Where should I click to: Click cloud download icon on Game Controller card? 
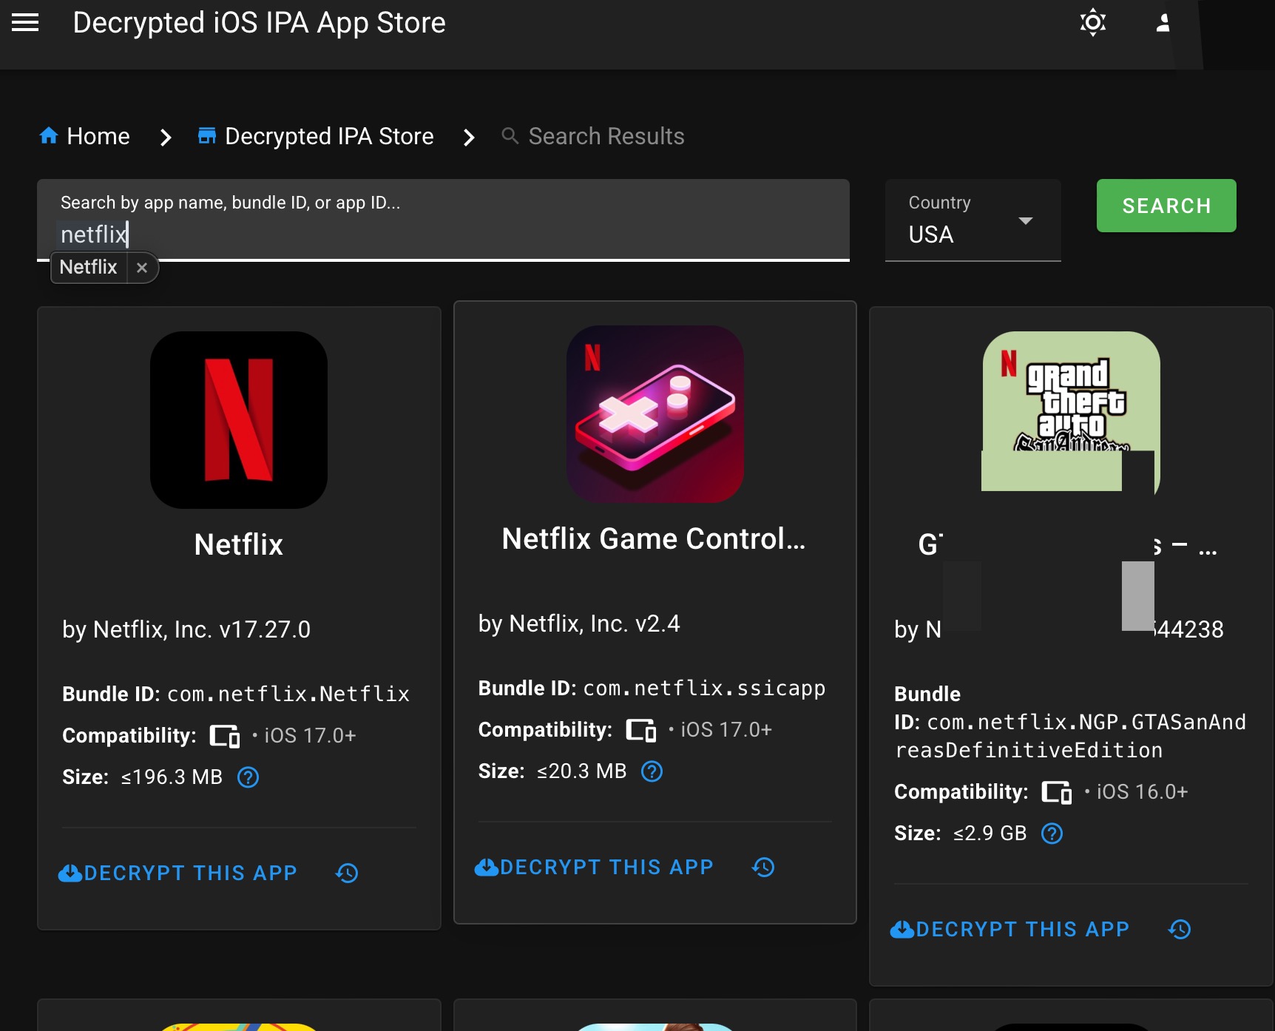point(486,868)
